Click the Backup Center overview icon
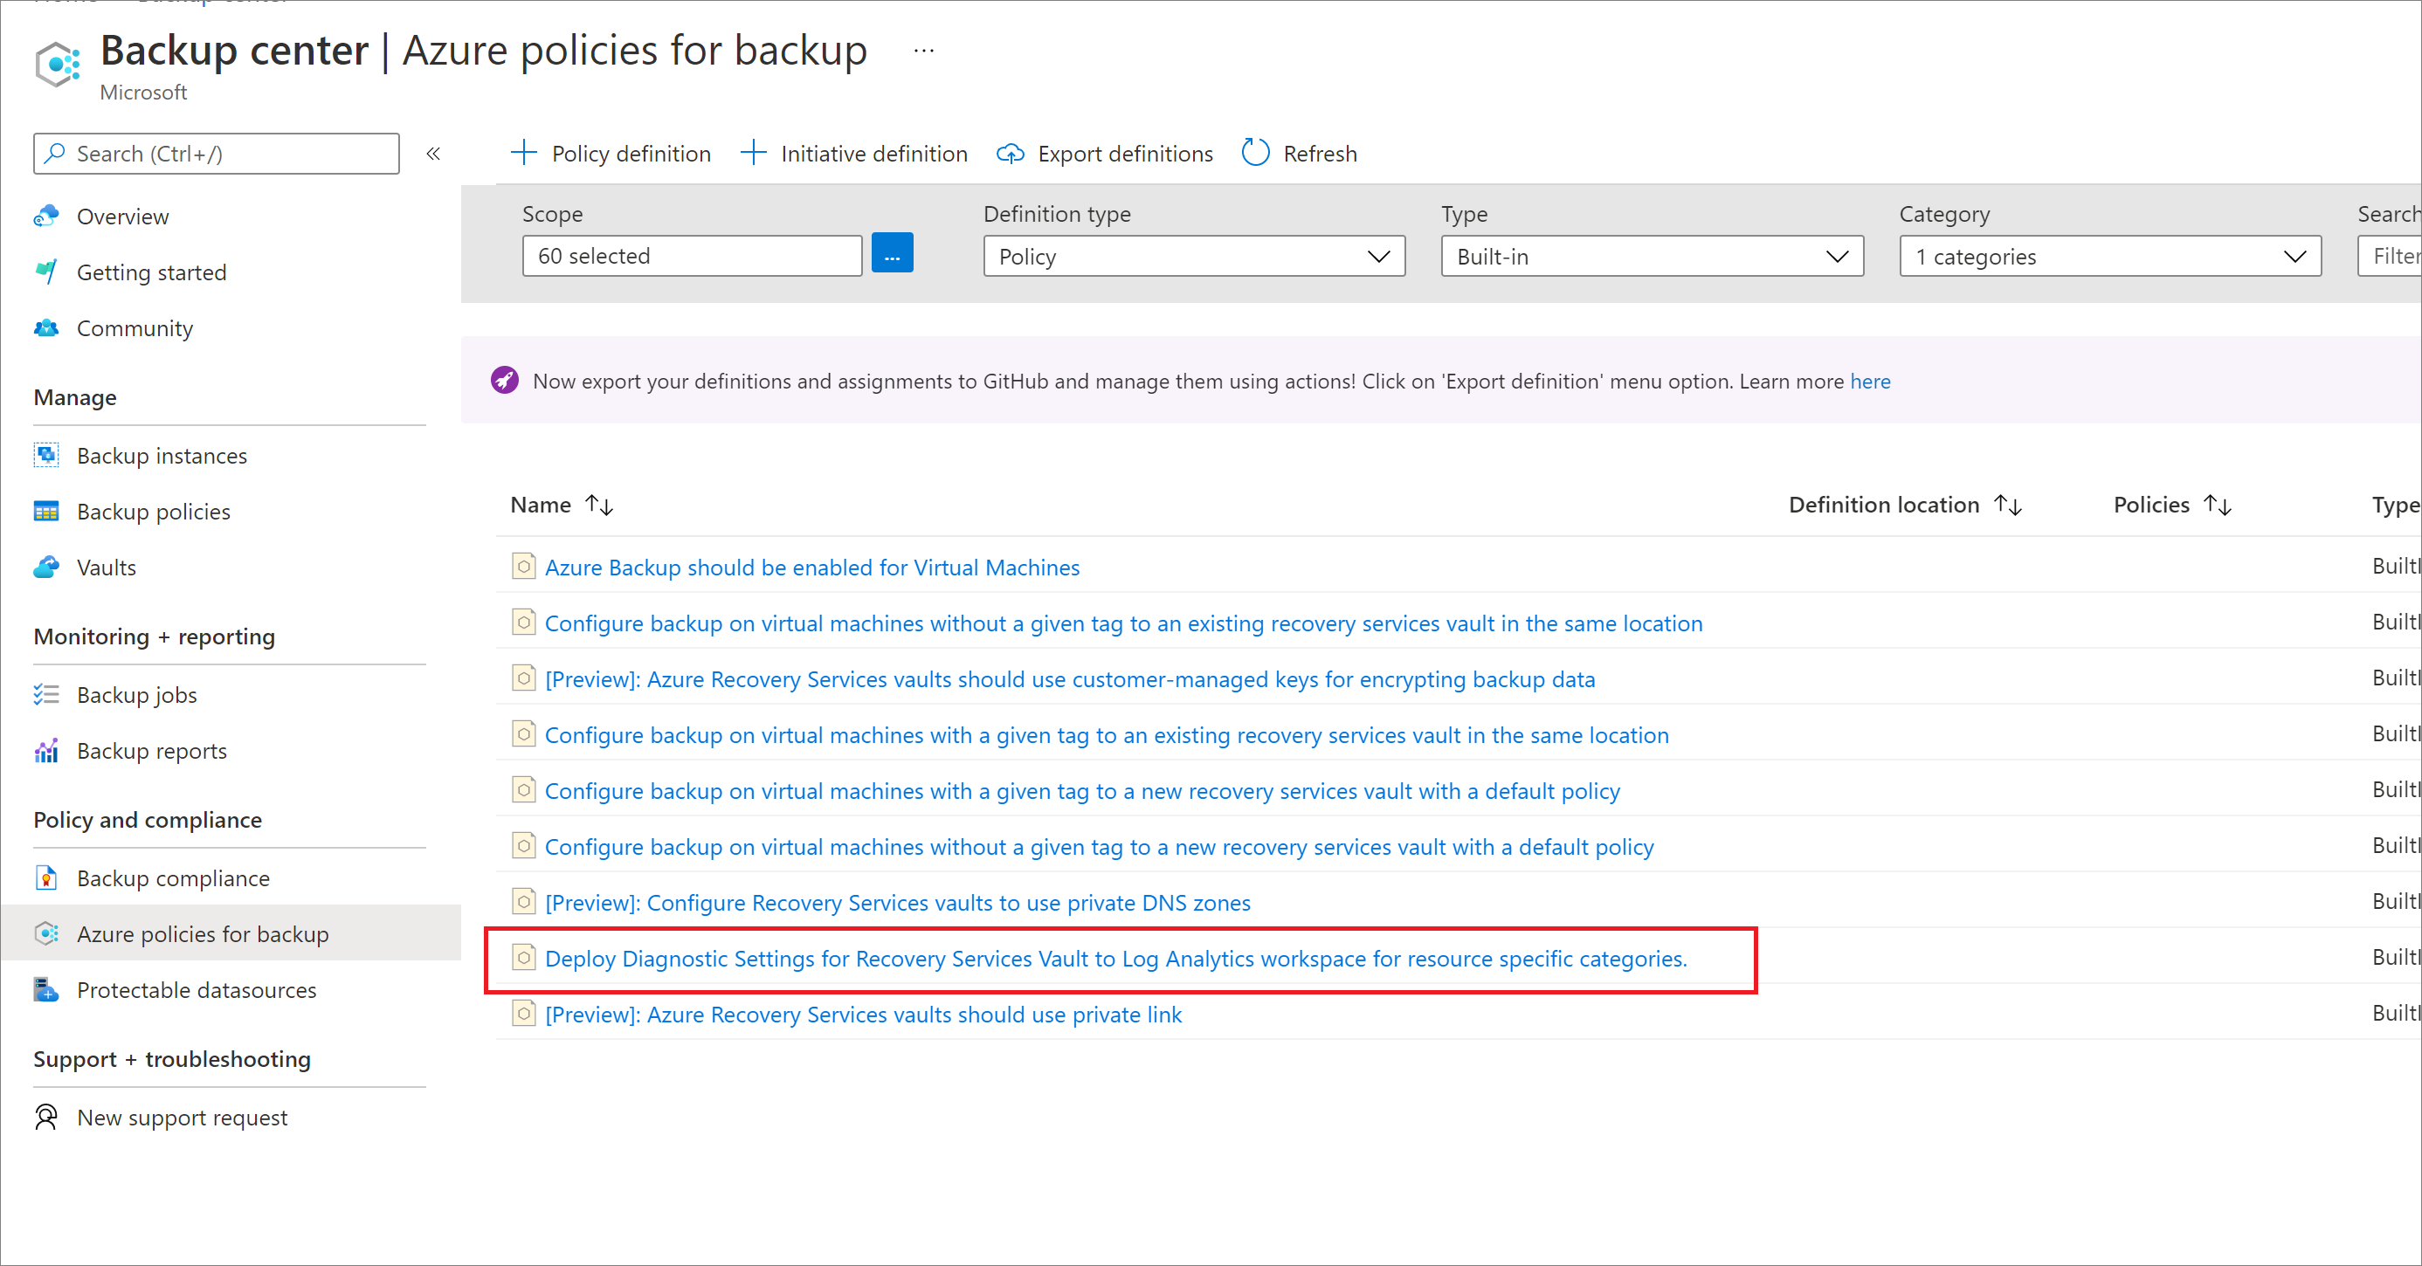Screen dimensions: 2422x1266 [46, 215]
